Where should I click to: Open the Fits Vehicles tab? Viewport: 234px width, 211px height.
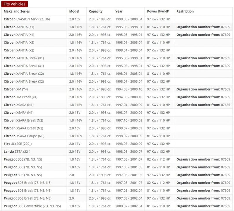pos(15,4)
